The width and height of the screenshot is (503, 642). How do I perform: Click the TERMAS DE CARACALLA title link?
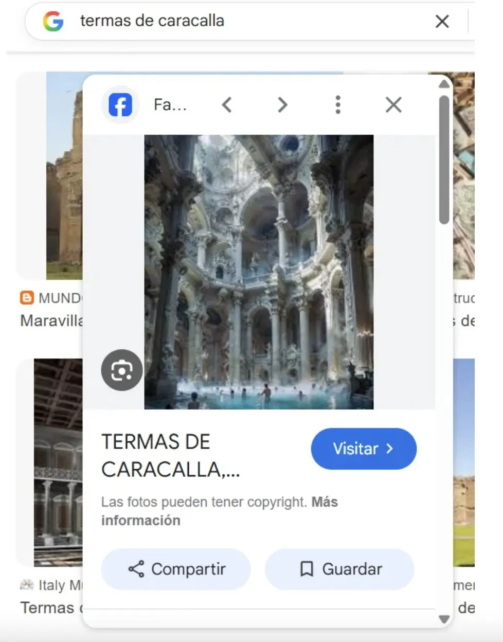[x=170, y=455]
